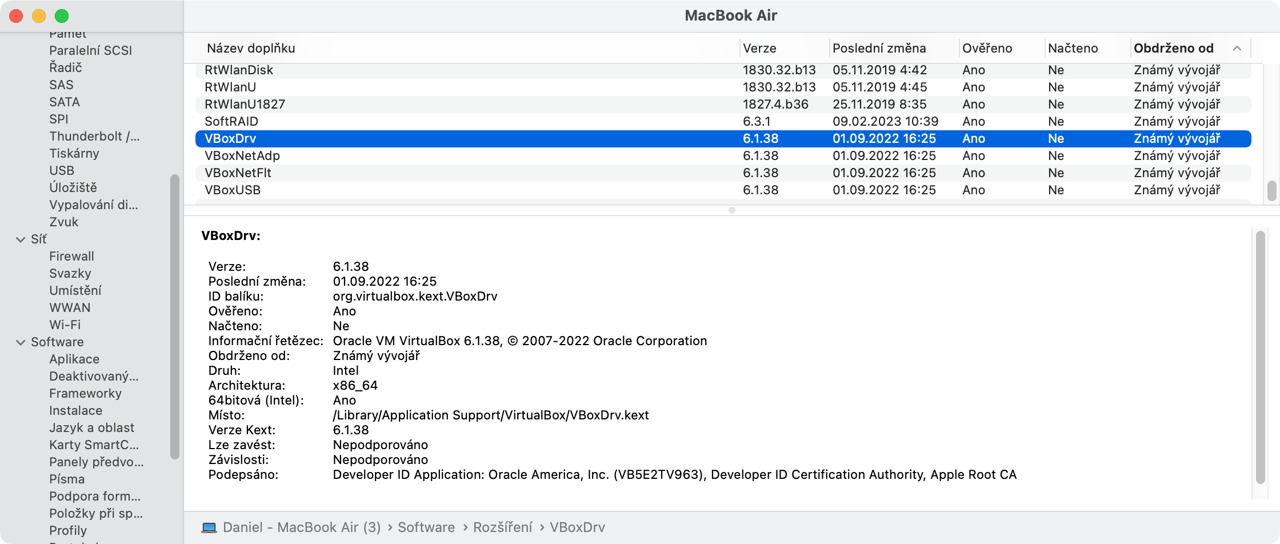
Task: Sort by Název doplňku column
Action: 251,49
